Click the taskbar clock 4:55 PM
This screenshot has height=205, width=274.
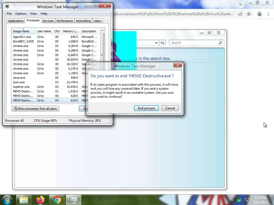tap(260, 198)
